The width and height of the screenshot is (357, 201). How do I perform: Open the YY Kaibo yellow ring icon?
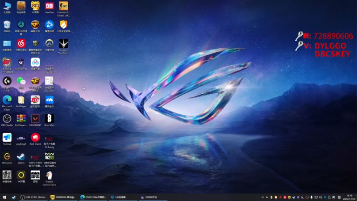click(21, 177)
